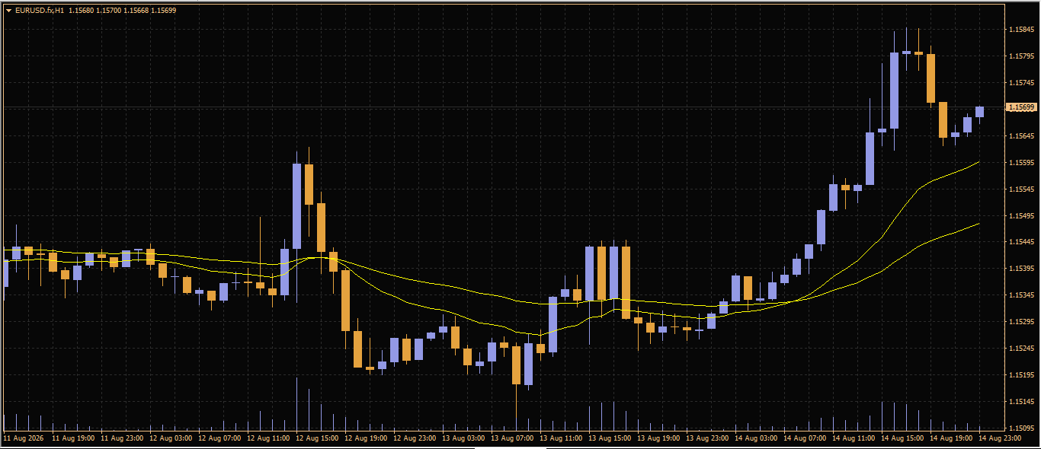Click the 14 Aug 23:00 time label
1041x449 pixels.
tap(1000, 439)
